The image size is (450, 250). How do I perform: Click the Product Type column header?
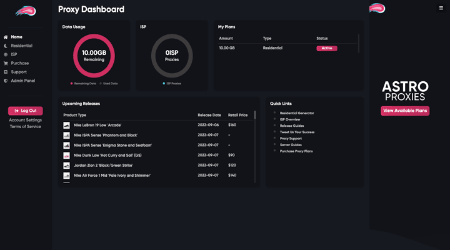click(74, 115)
